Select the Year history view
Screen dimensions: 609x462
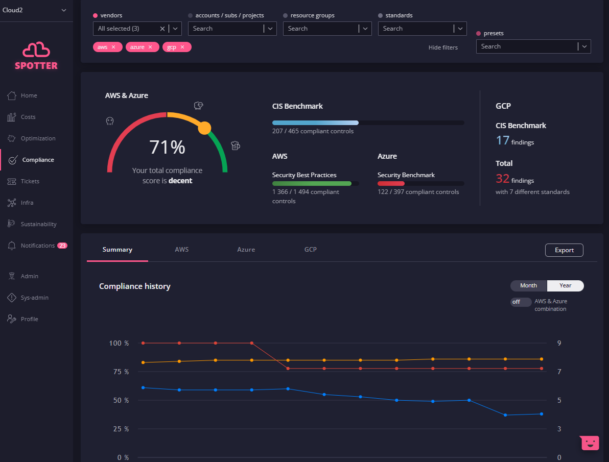pyautogui.click(x=565, y=285)
